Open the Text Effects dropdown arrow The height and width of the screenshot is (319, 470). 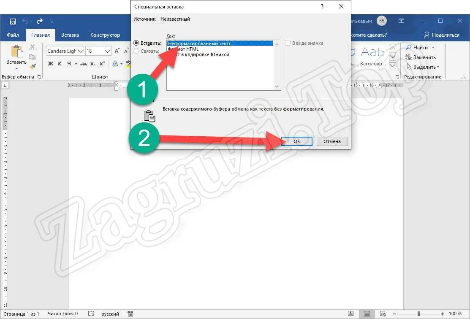(121, 64)
